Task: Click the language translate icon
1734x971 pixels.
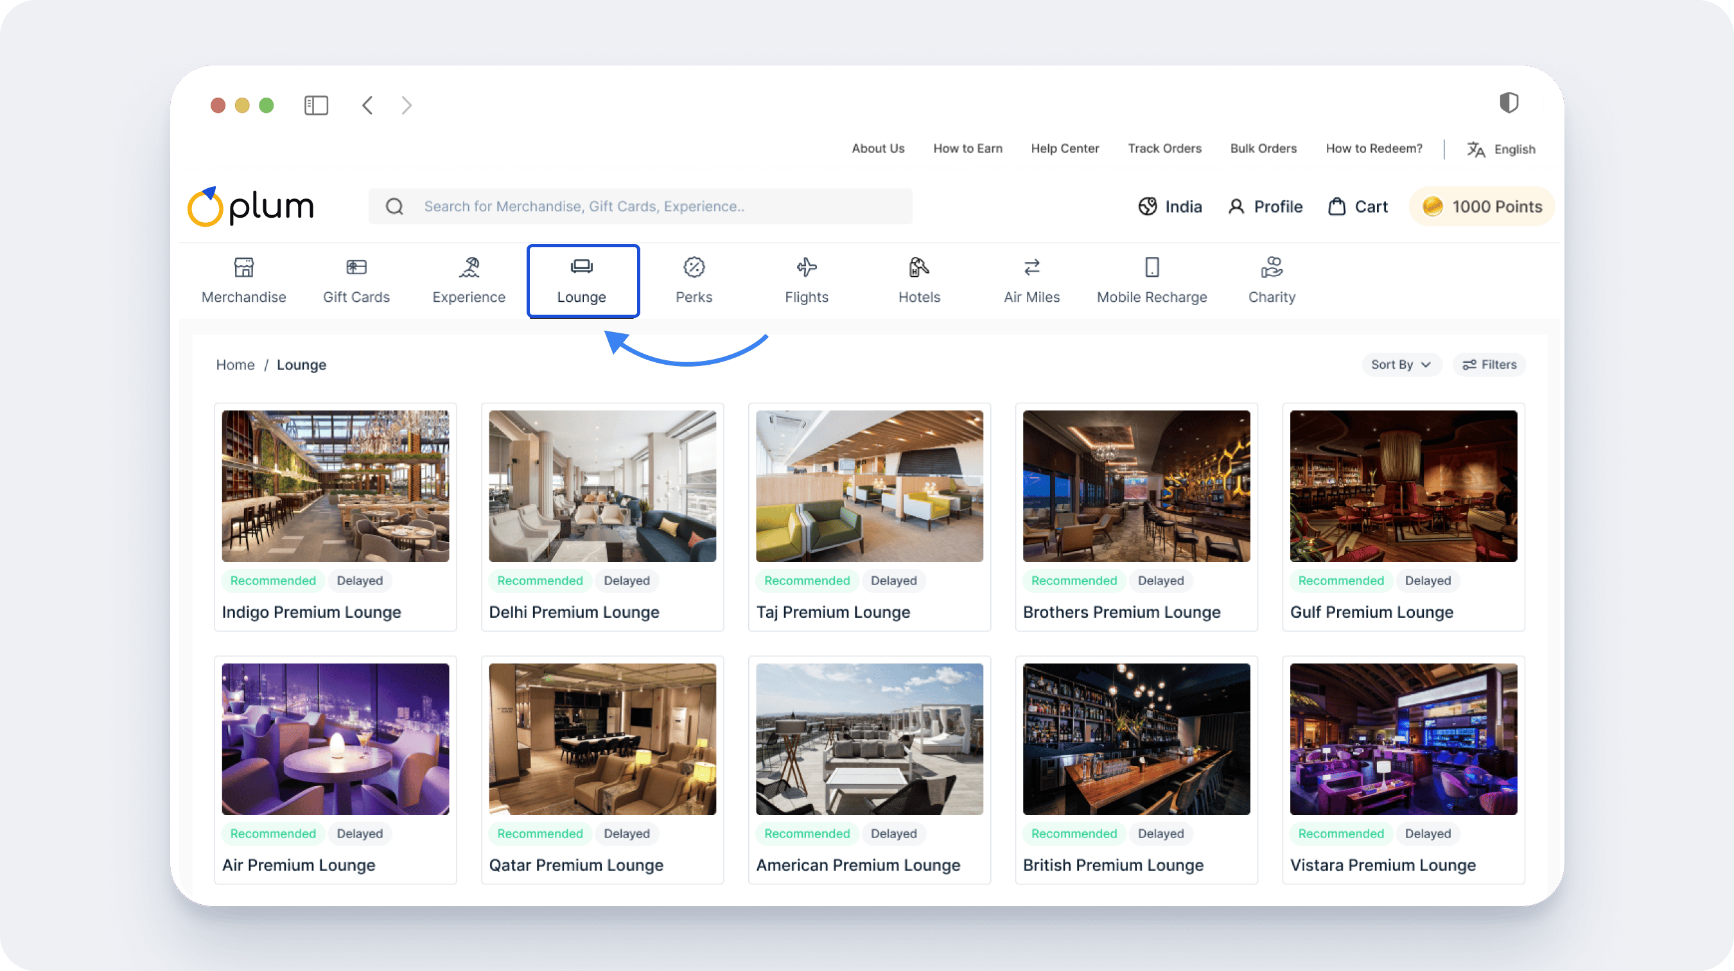Action: point(1476,150)
